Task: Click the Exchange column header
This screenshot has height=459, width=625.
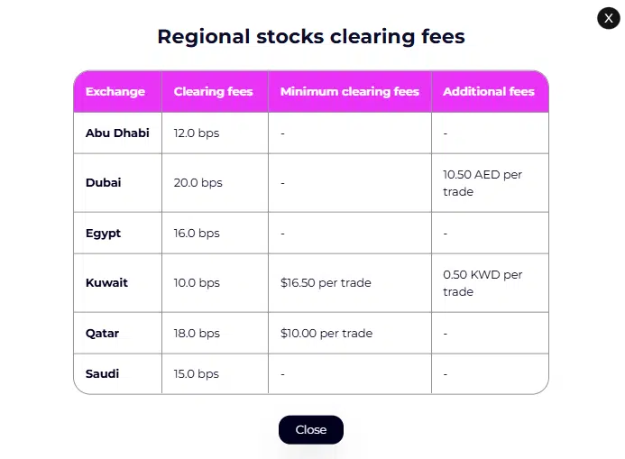Action: (115, 91)
